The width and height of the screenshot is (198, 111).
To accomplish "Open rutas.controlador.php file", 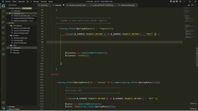I will click(x=21, y=33).
